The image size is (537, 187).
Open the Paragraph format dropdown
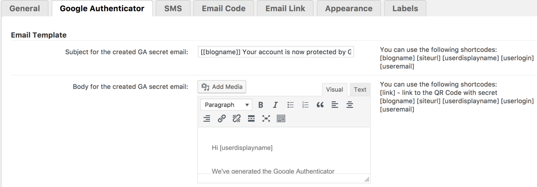click(227, 105)
